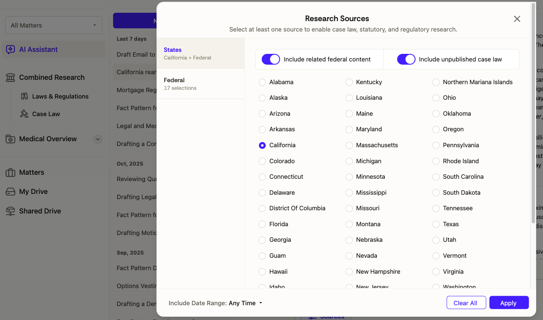Click the Combined Research courthouse icon
Image resolution: width=543 pixels, height=320 pixels.
(10, 77)
